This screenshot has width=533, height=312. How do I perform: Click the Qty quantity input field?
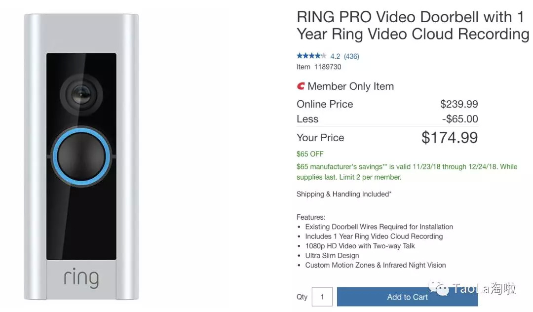[322, 297]
